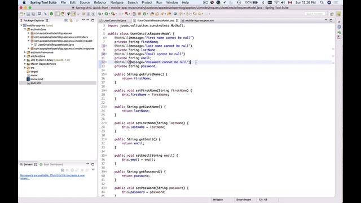
Task: Select UserDetailsRequestModel.java in Package Explorer
Action: point(55,45)
